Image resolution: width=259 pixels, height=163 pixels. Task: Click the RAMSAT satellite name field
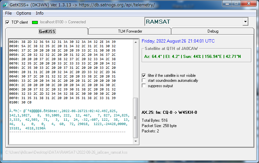pyautogui.click(x=193, y=22)
